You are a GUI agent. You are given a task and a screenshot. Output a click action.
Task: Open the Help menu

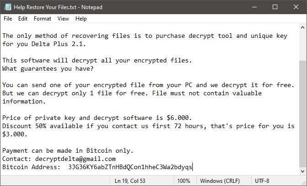[x=81, y=19]
